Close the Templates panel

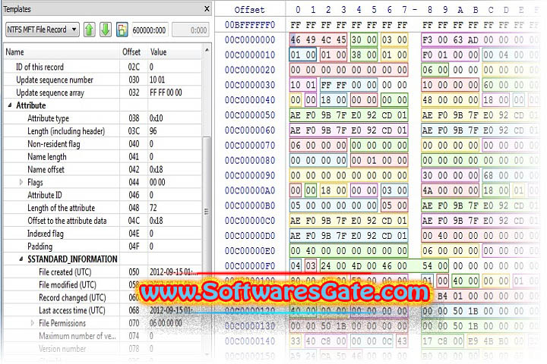coord(207,8)
